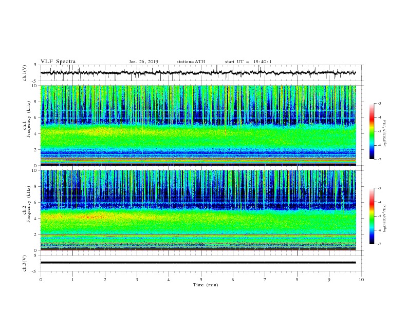The image size is (407, 314).
Task: Select the date text "Jan. 26, 2019"
Action: point(143,62)
